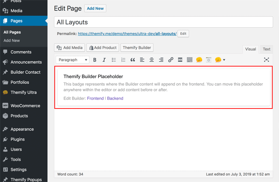Open Portfolios in sidebar

(x=24, y=82)
